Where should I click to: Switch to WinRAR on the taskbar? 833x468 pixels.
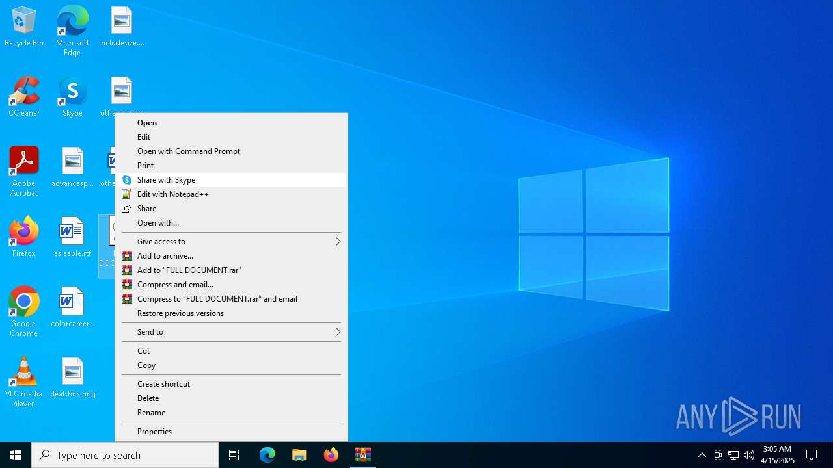pos(363,455)
